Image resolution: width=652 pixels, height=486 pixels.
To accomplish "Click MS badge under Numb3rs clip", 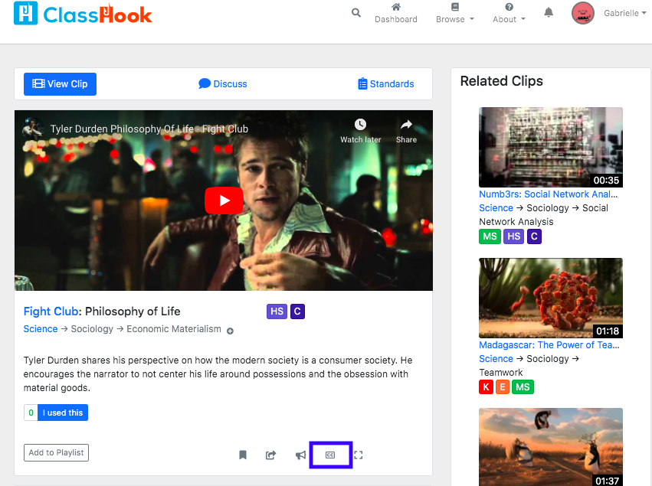I will 490,236.
